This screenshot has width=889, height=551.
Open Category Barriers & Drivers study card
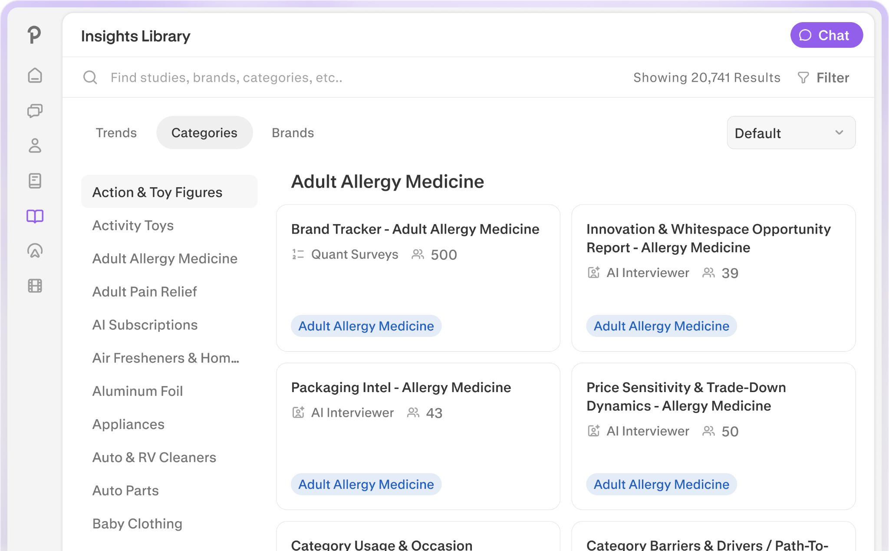[x=713, y=537]
